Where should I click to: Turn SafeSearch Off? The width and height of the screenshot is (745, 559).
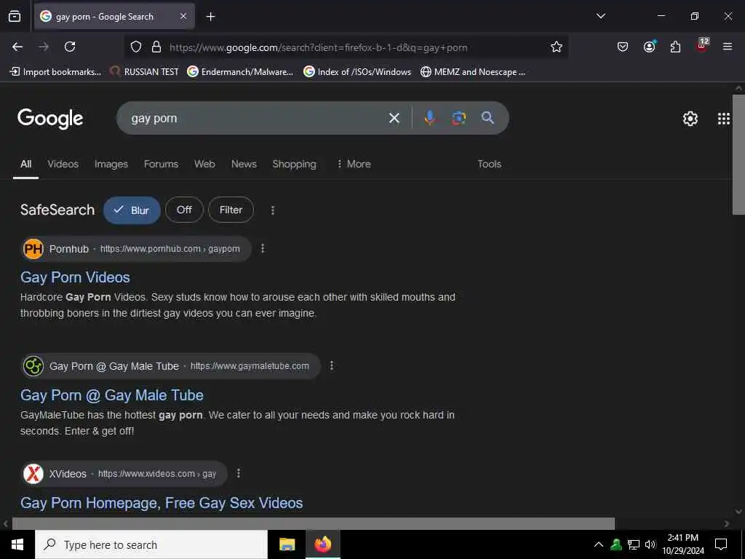click(x=184, y=210)
